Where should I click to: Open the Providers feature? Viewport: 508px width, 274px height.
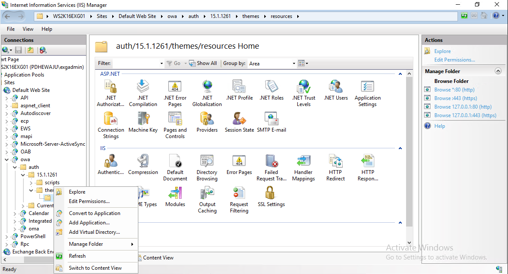pyautogui.click(x=207, y=122)
